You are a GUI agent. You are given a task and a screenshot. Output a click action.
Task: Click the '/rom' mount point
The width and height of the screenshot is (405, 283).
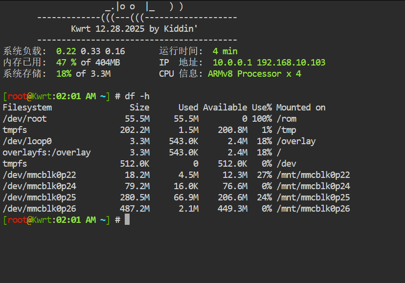point(286,119)
